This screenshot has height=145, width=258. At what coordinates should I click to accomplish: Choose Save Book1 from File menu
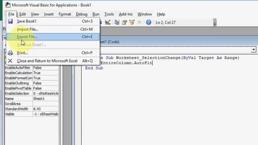pos(53,21)
